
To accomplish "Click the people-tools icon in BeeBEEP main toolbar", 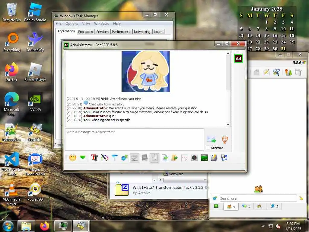I will tap(276, 72).
